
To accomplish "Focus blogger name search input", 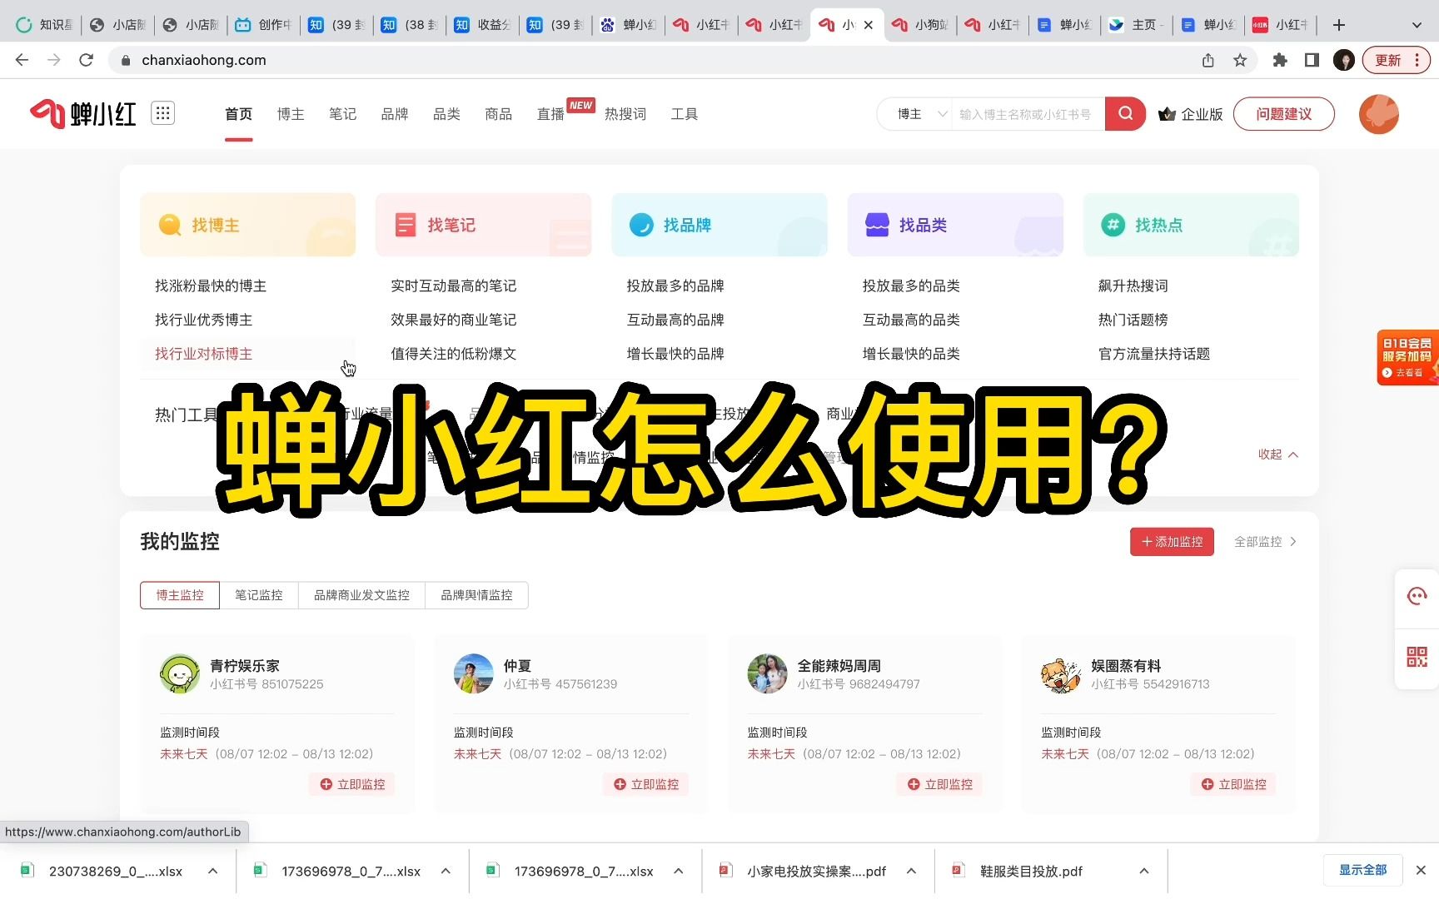I will point(1028,114).
